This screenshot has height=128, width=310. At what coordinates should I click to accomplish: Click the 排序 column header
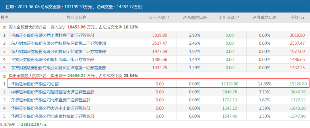pos(5,17)
